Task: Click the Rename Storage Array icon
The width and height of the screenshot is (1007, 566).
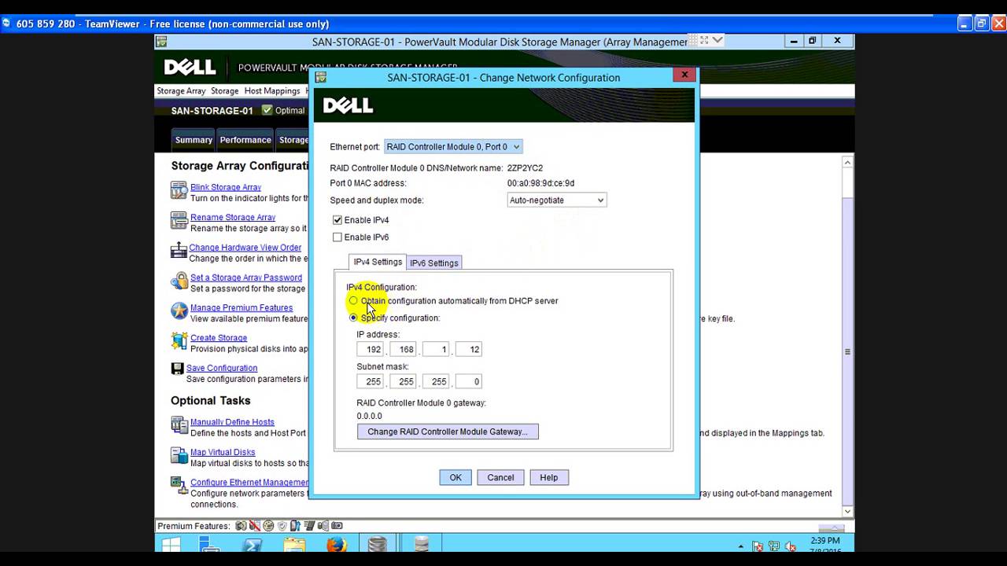Action: pyautogui.click(x=179, y=222)
